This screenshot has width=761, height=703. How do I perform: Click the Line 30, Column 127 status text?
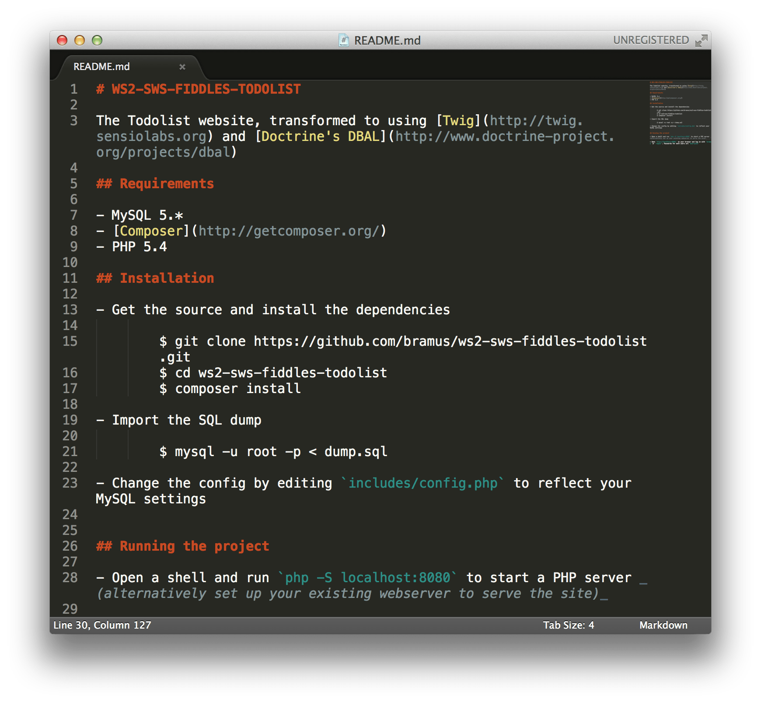pyautogui.click(x=102, y=625)
